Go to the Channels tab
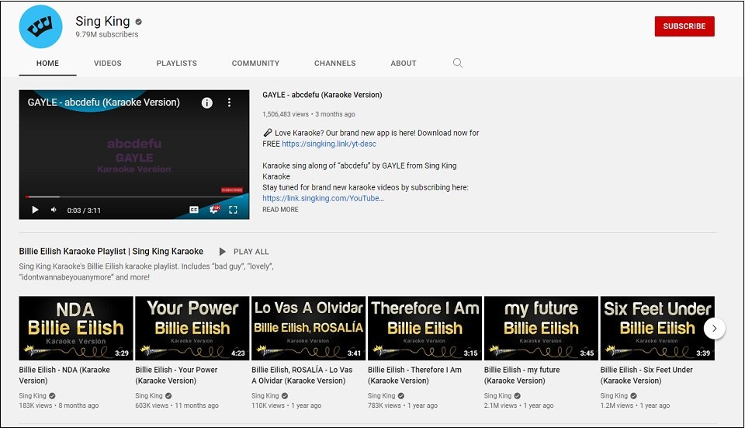Viewport: 745px width, 428px height. pyautogui.click(x=335, y=63)
